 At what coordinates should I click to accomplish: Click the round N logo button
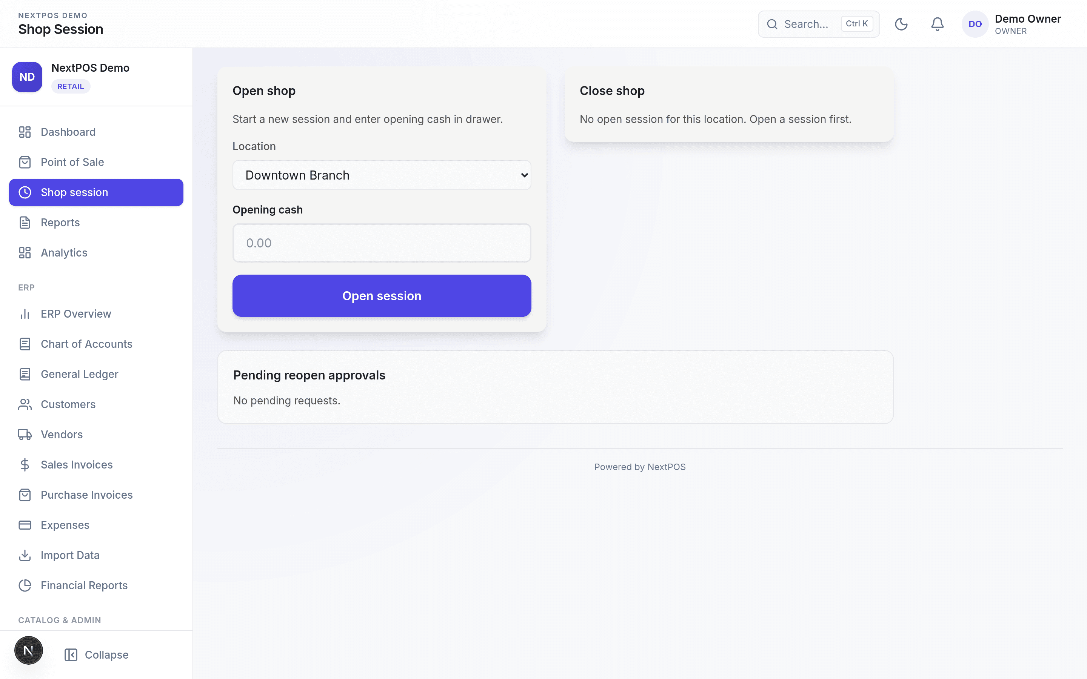click(28, 650)
